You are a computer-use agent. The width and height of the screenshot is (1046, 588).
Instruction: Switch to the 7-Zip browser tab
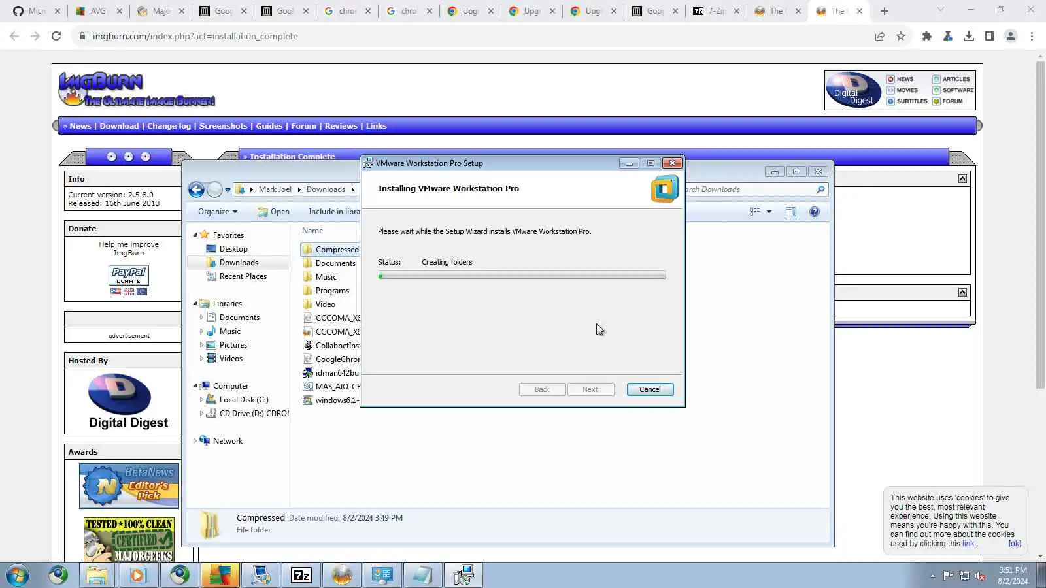[715, 11]
